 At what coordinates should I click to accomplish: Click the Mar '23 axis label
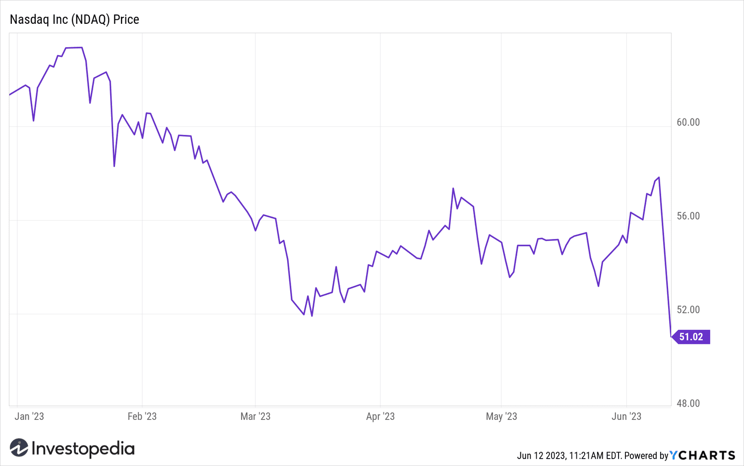[255, 416]
